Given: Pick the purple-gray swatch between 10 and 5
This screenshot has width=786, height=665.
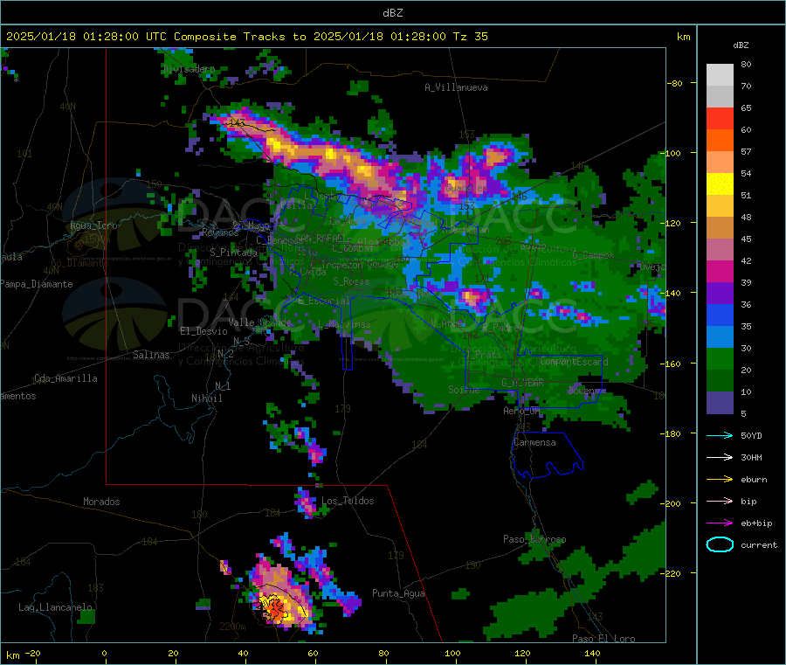Looking at the screenshot, I should tap(720, 403).
